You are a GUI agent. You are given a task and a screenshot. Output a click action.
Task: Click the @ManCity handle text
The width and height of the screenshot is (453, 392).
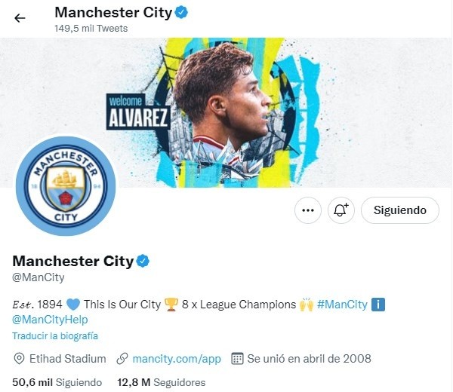pyautogui.click(x=39, y=277)
